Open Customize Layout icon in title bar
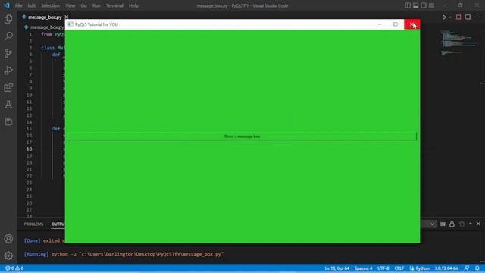The height and width of the screenshot is (273, 485). pyautogui.click(x=431, y=5)
